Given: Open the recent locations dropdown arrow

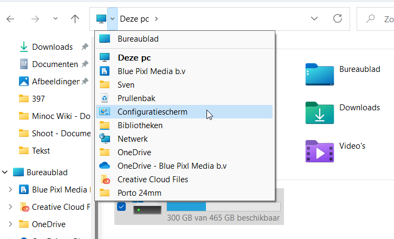Looking at the screenshot, I should (x=55, y=18).
